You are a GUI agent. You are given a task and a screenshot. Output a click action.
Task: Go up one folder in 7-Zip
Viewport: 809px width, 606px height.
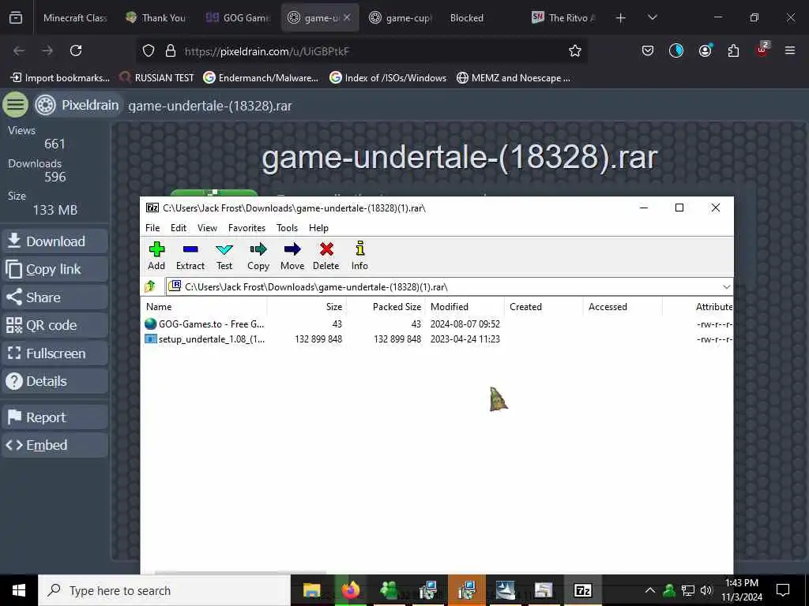tap(150, 286)
